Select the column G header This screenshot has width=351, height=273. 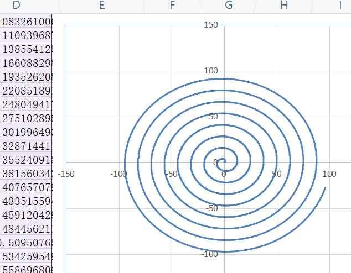click(228, 6)
